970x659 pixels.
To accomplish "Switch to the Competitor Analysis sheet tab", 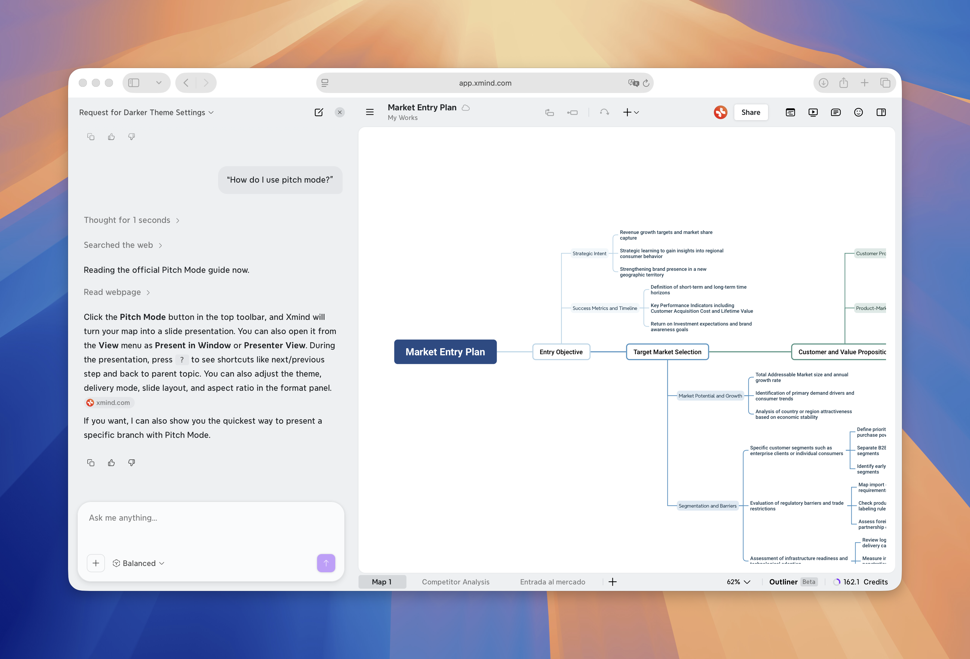I will (456, 582).
